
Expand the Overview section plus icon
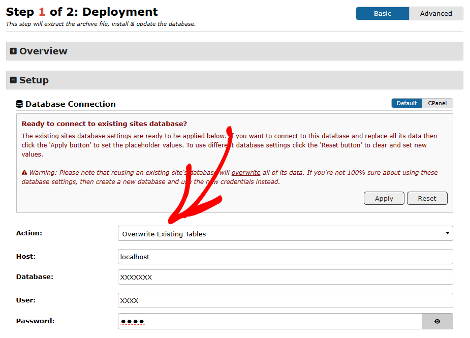(13, 51)
